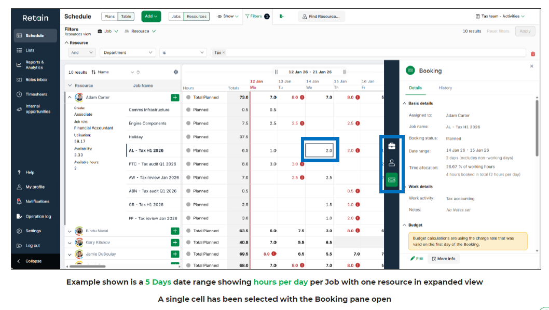The width and height of the screenshot is (549, 310).
Task: Open Schedule from the sidebar
Action: 35,35
